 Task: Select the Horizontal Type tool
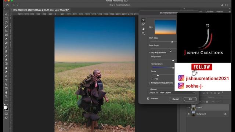(x=6, y=80)
